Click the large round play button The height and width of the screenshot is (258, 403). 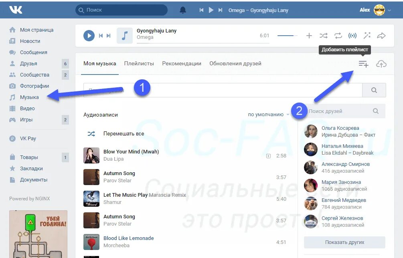tap(89, 35)
